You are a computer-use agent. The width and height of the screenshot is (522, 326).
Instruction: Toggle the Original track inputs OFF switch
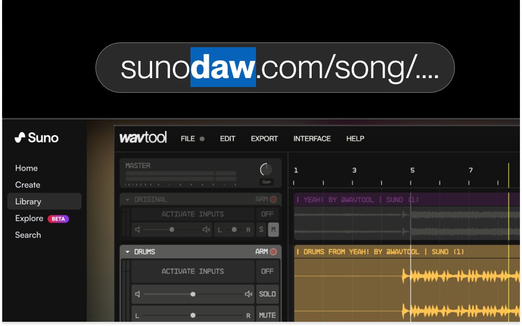[x=268, y=214]
